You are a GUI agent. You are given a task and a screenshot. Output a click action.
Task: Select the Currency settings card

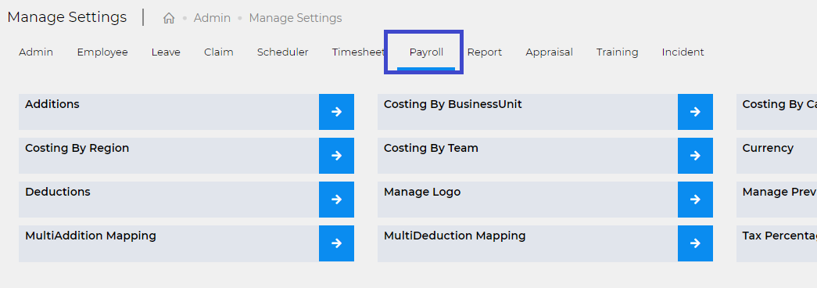(x=776, y=156)
